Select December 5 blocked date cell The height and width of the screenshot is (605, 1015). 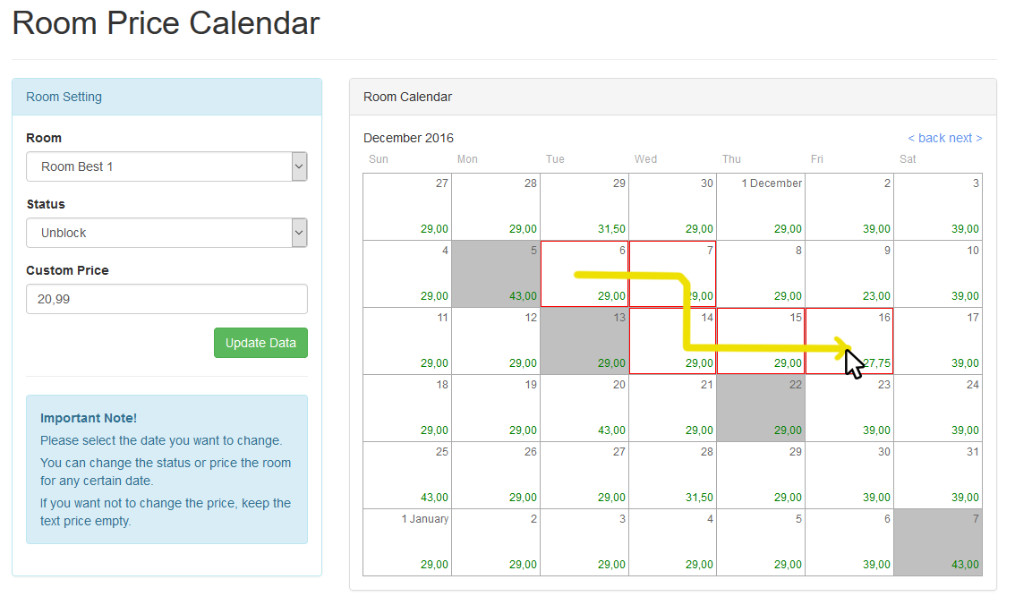tap(496, 274)
